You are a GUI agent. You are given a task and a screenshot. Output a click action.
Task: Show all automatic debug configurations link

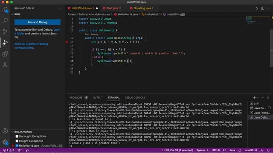31,46
